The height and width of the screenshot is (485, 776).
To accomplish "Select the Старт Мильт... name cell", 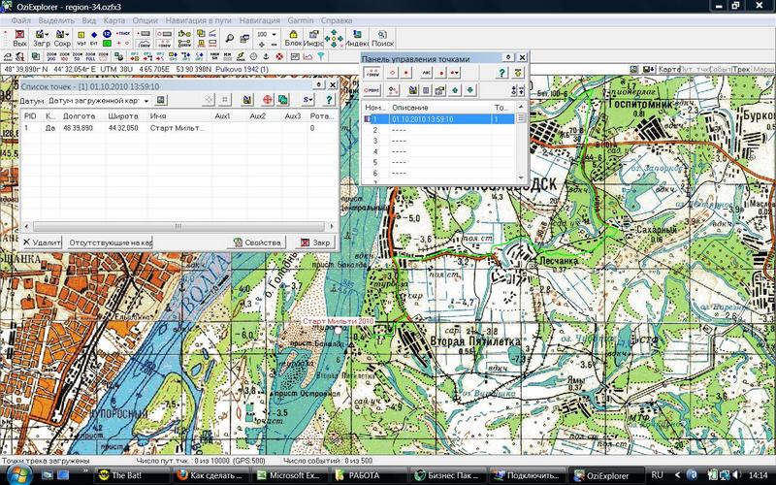I will tap(177, 128).
